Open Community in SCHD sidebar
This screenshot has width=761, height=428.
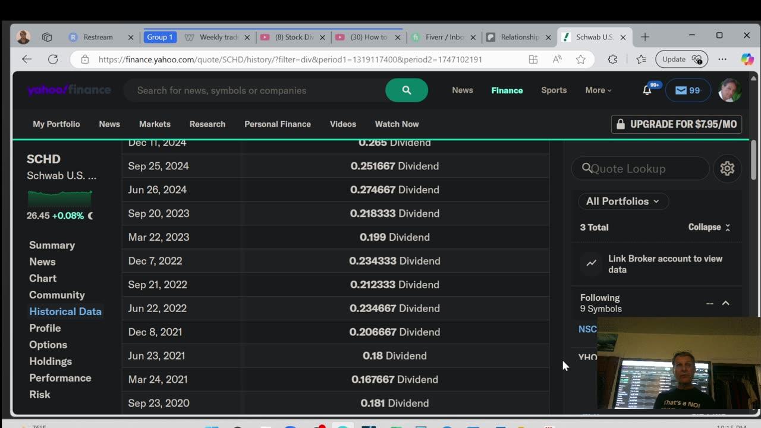tap(57, 295)
